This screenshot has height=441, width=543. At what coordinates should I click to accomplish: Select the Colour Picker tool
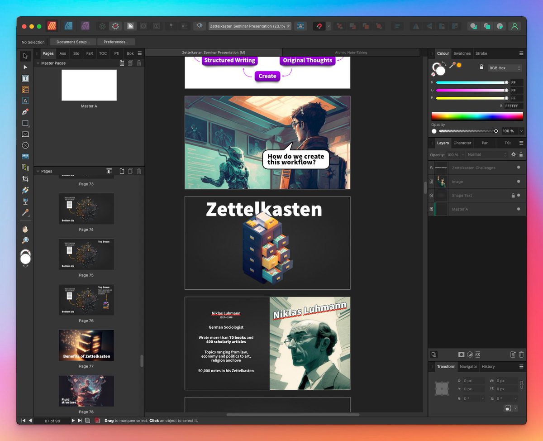[x=25, y=212]
